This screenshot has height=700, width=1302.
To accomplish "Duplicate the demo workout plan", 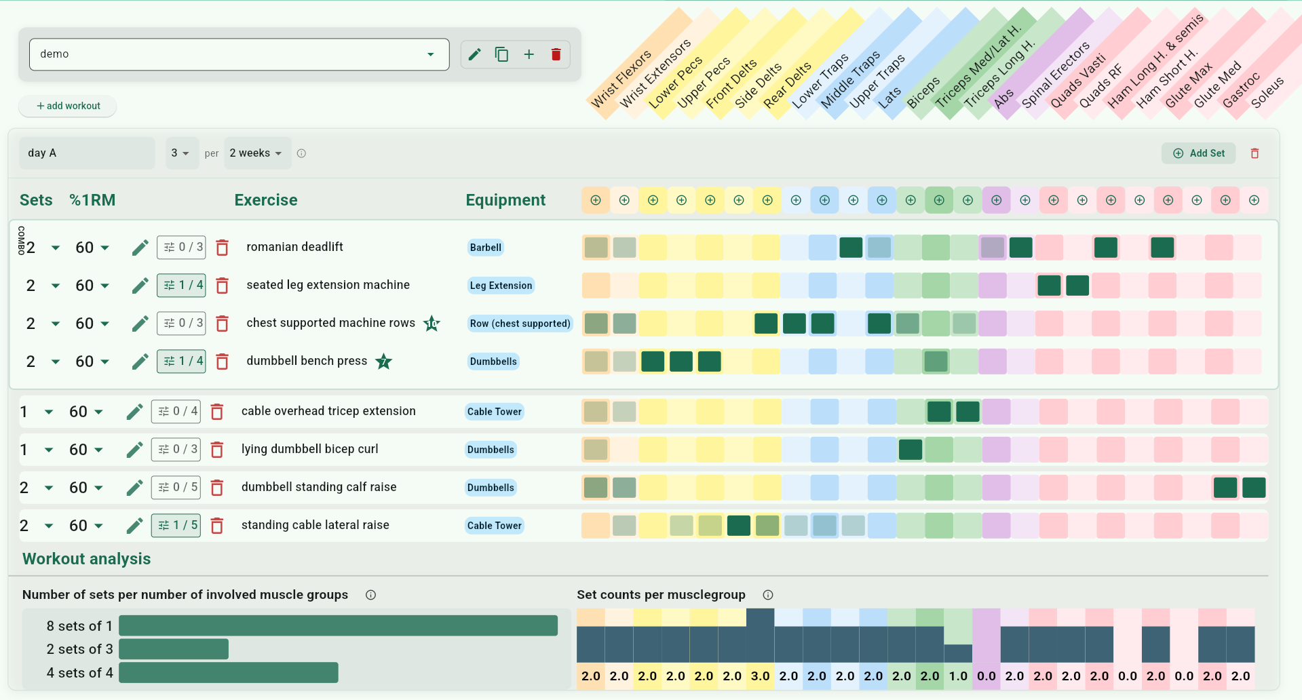I will coord(502,54).
